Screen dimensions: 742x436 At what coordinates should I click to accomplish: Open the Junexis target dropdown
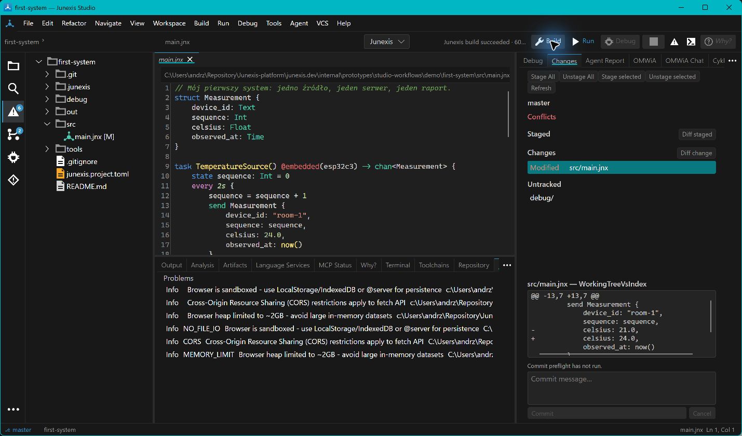(387, 42)
